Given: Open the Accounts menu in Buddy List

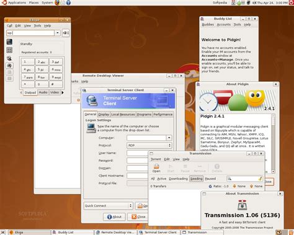Looking at the screenshot, I should pos(223,24).
